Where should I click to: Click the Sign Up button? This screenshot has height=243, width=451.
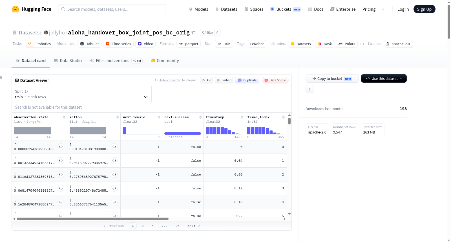point(424,9)
